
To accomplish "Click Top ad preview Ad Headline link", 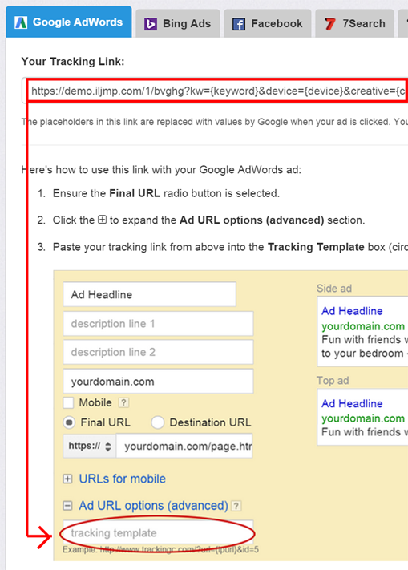I will (x=352, y=403).
